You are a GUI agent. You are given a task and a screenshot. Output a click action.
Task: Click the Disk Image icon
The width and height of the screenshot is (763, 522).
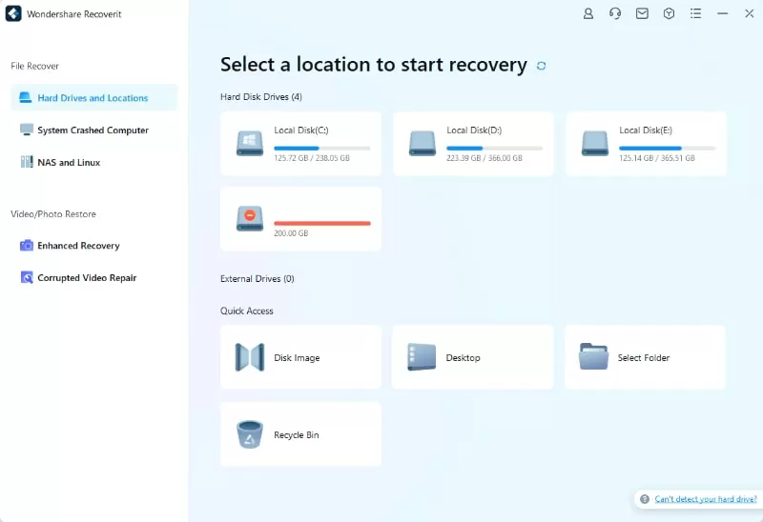250,357
